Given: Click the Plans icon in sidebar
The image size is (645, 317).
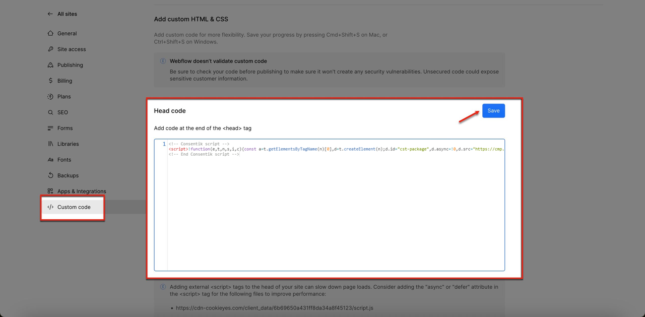Looking at the screenshot, I should click(50, 97).
